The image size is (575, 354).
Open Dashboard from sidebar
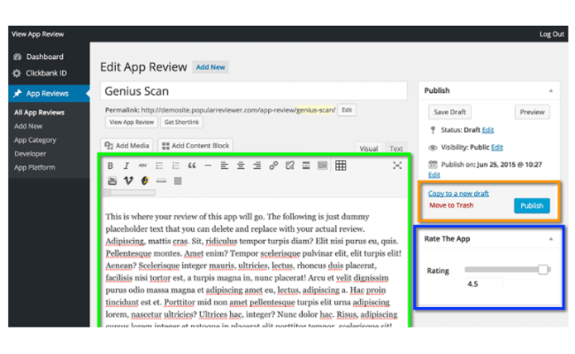(45, 57)
